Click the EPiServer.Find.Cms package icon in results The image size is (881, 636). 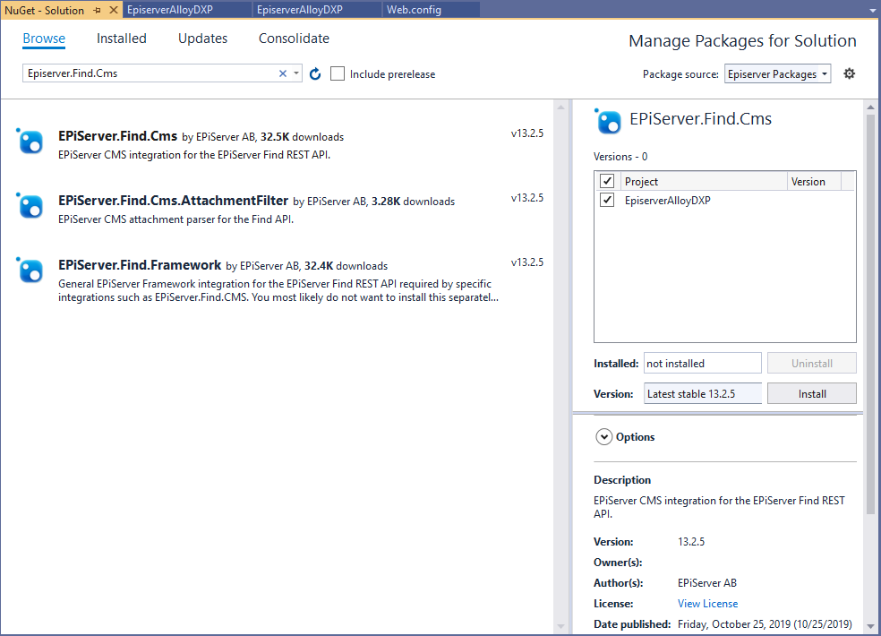point(30,141)
